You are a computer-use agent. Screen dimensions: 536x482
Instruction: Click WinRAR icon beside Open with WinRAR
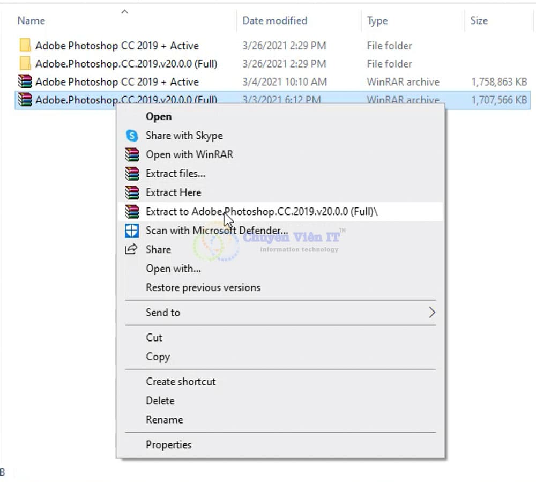pyautogui.click(x=131, y=154)
